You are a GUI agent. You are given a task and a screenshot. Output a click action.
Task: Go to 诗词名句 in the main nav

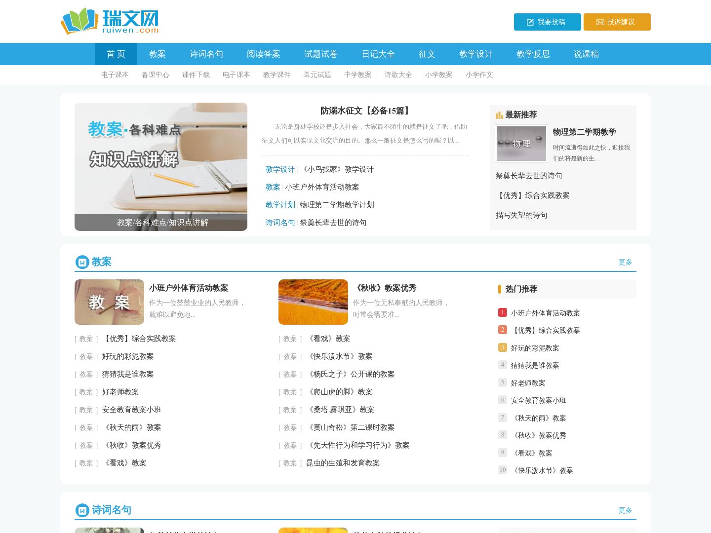[206, 54]
